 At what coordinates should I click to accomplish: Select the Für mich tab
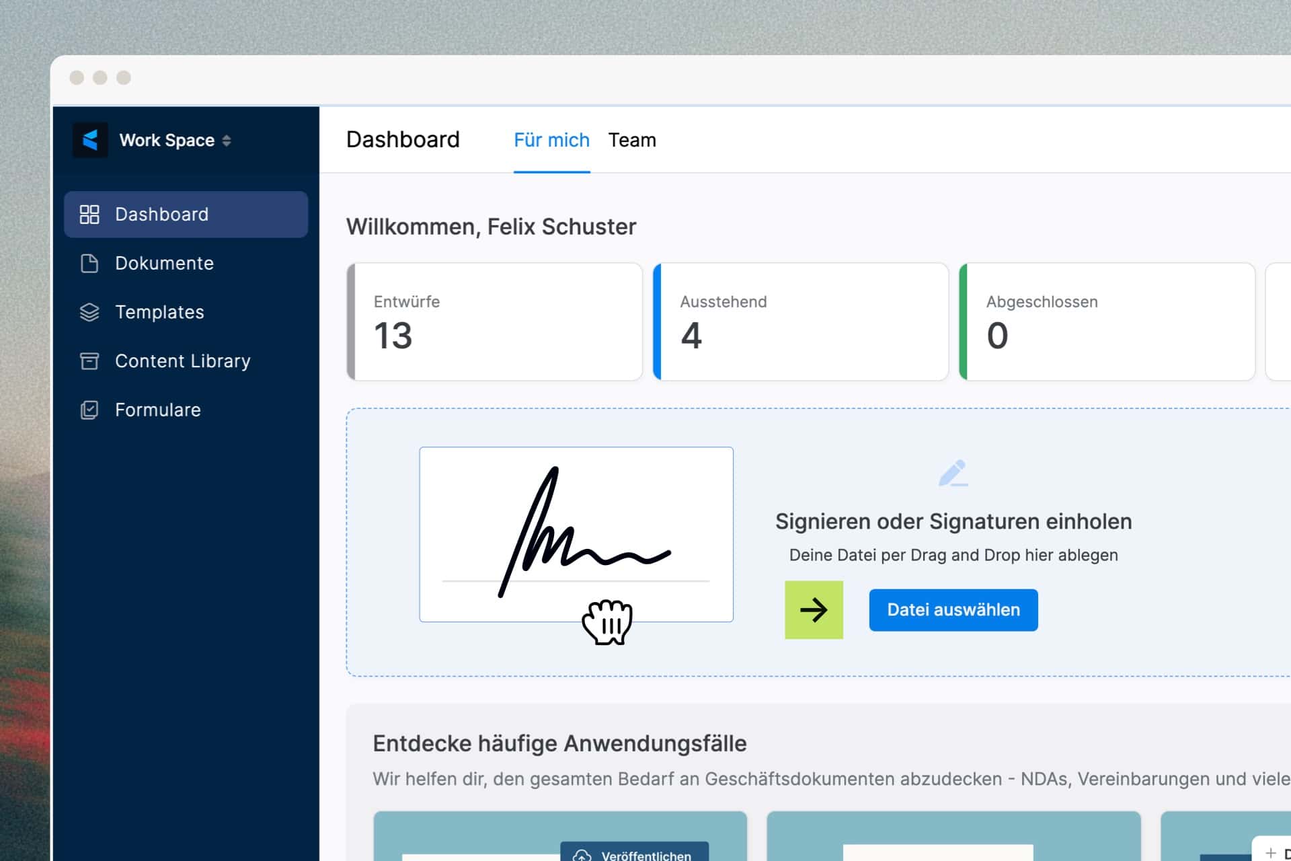[551, 140]
